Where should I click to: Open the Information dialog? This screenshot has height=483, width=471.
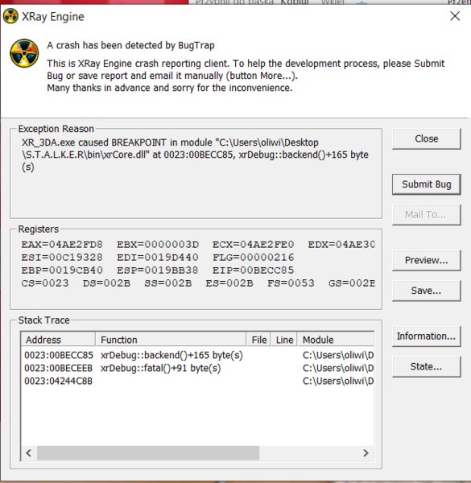click(427, 336)
